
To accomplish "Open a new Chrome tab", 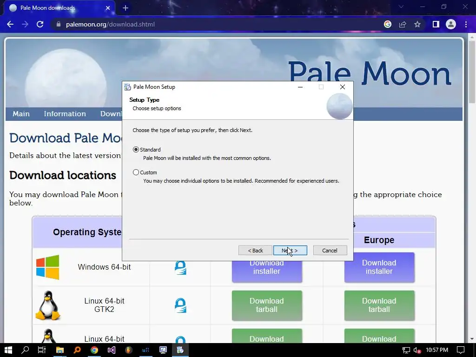I will coord(126,8).
